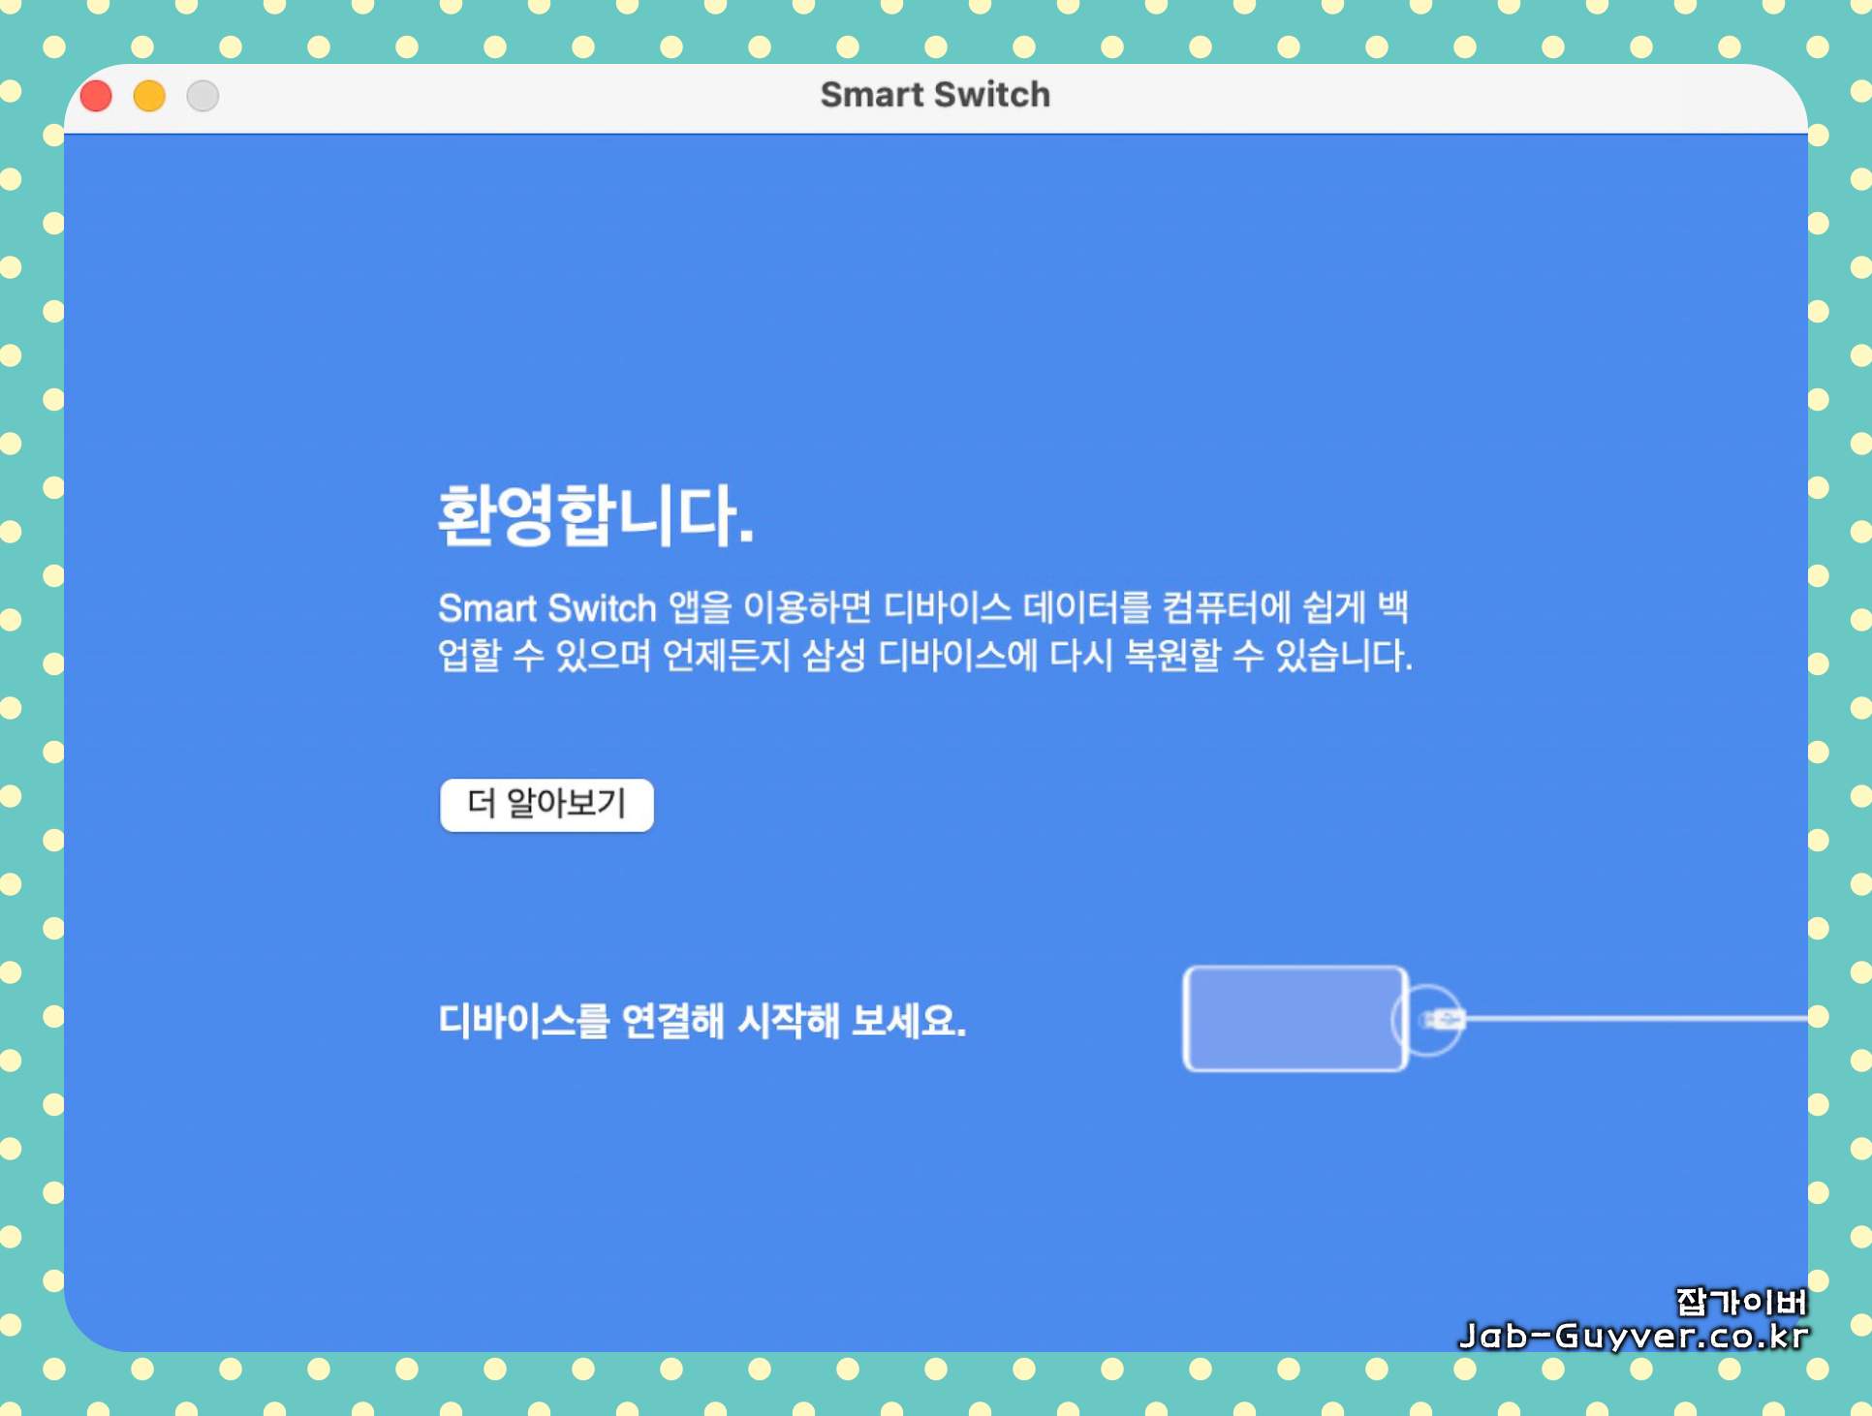Minimize the window with the yellow button
The width and height of the screenshot is (1872, 1416).
tap(149, 96)
